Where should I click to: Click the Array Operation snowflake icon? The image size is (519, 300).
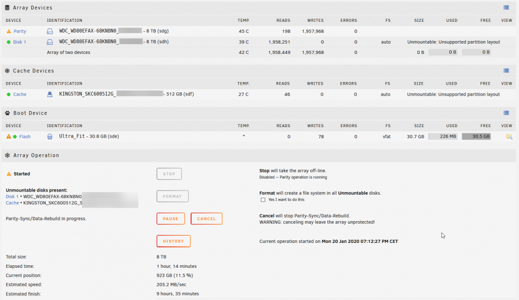[x=7, y=155]
